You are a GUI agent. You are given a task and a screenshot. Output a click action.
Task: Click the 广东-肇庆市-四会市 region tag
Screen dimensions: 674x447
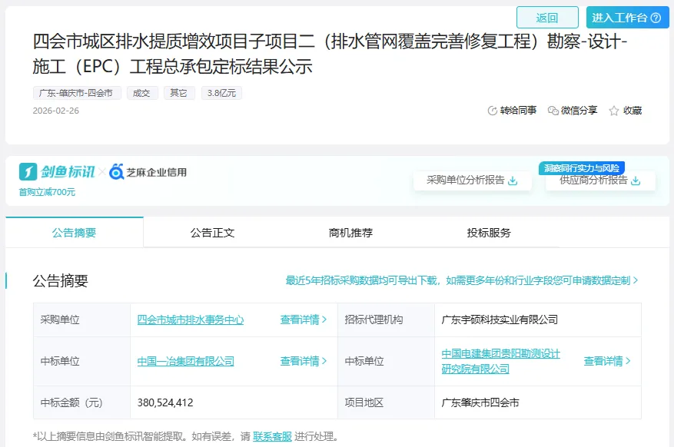pos(77,93)
